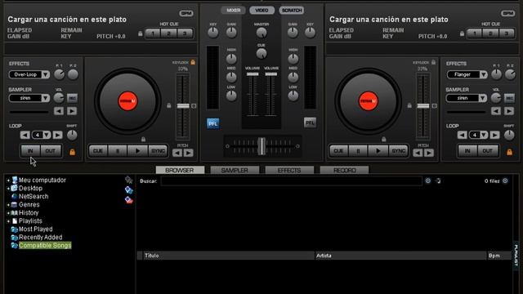The height and width of the screenshot is (294, 523).
Task: Pause the right deck
Action: pos(358,151)
